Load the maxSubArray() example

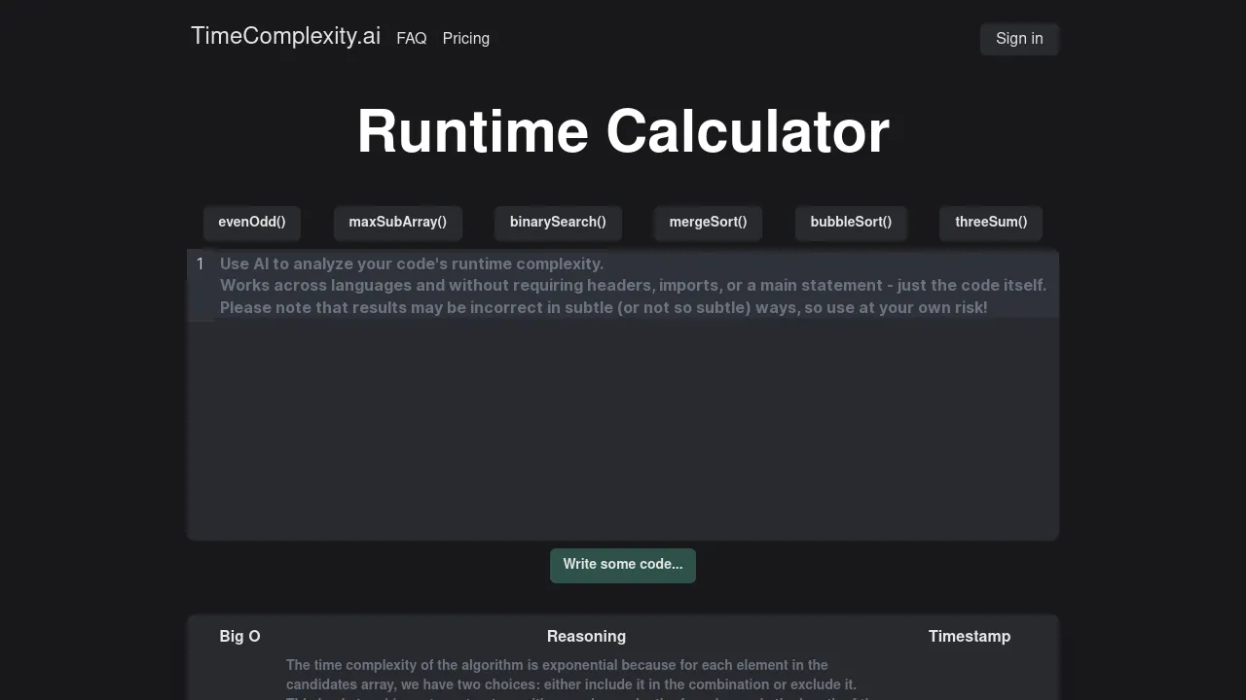click(x=398, y=222)
